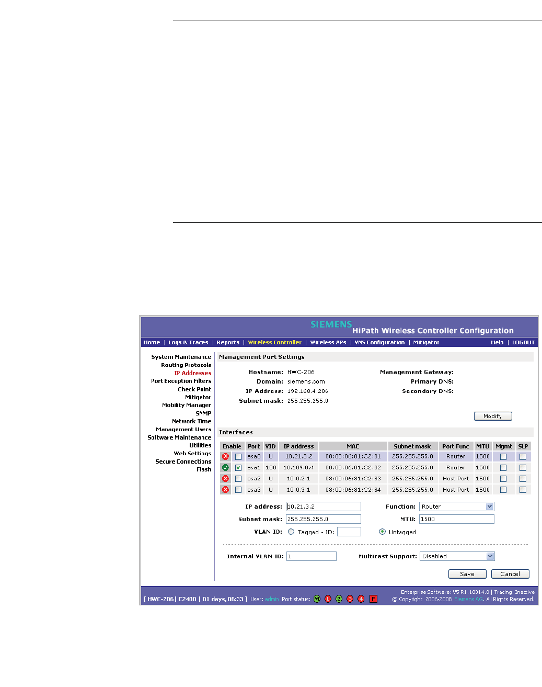This screenshot has height=687, width=542.
Task: Click the admin user link
Action: [272, 599]
